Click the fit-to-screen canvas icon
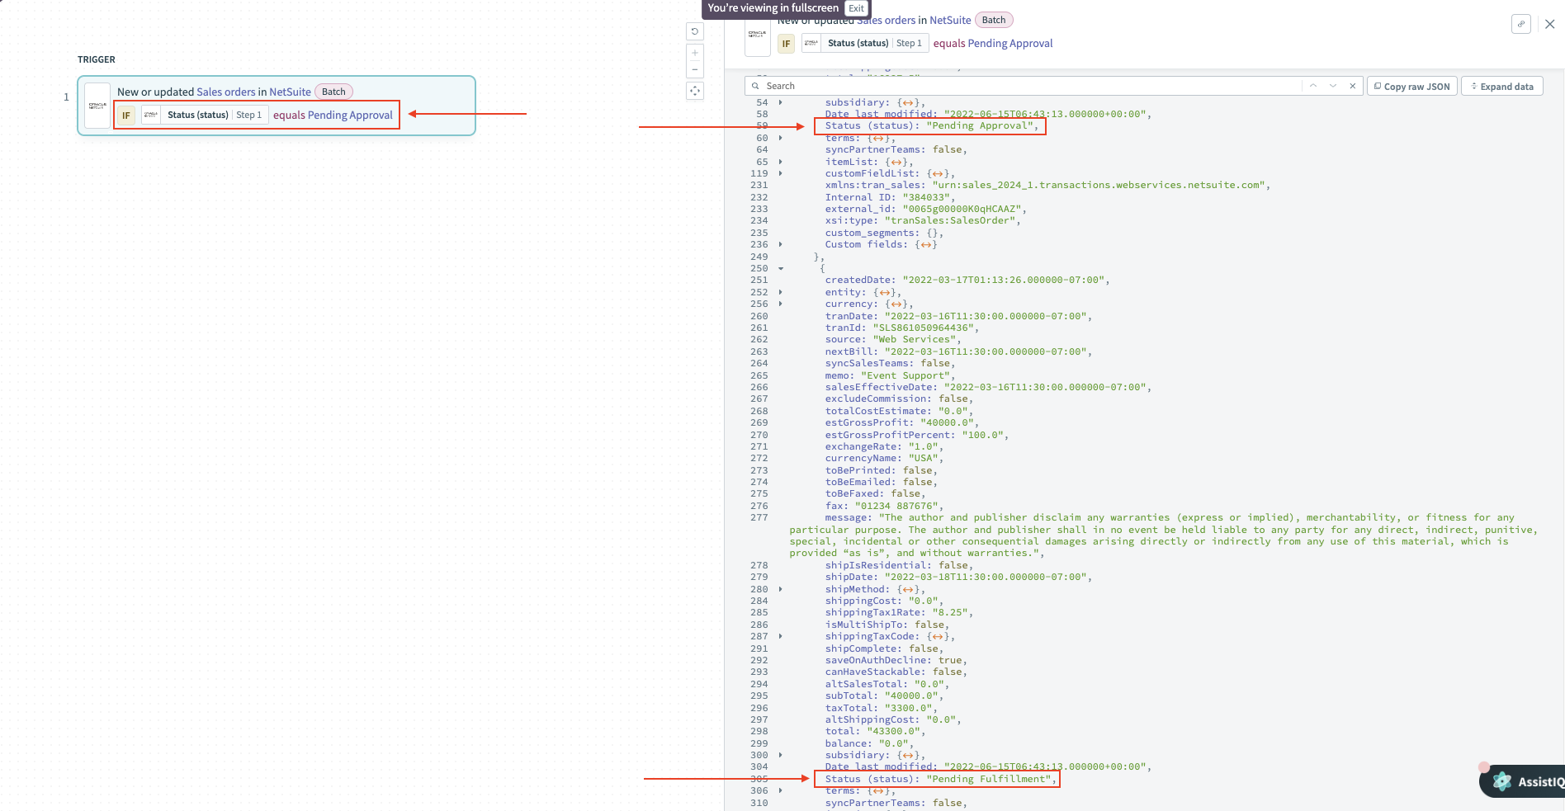Image resolution: width=1565 pixels, height=811 pixels. pyautogui.click(x=695, y=92)
